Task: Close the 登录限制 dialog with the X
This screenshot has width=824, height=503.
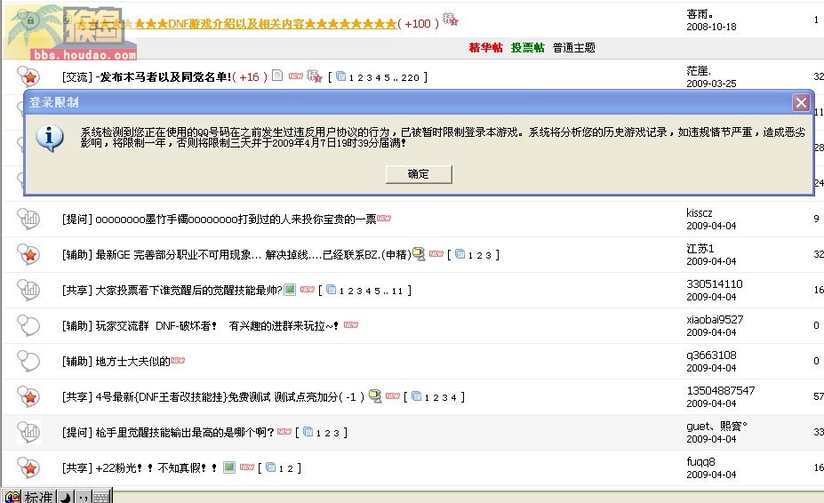Action: tap(801, 102)
